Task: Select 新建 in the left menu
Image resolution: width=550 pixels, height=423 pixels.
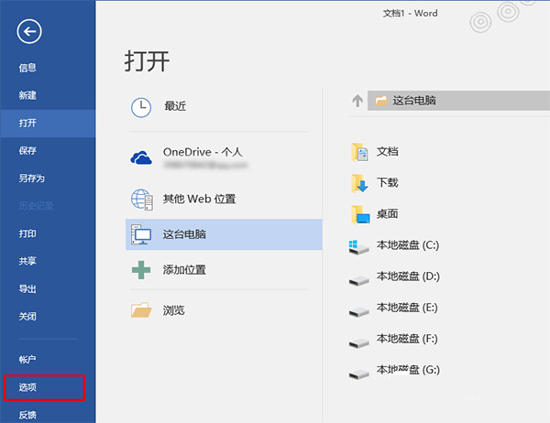Action: (x=27, y=95)
